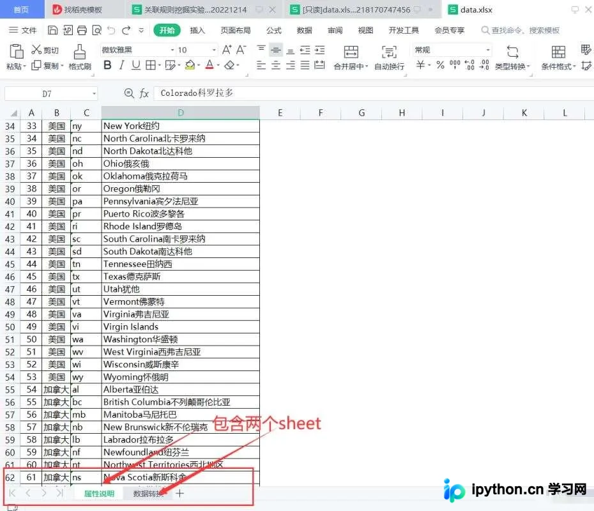This screenshot has height=511, width=594.
Task: Align text right
Action: (x=290, y=66)
